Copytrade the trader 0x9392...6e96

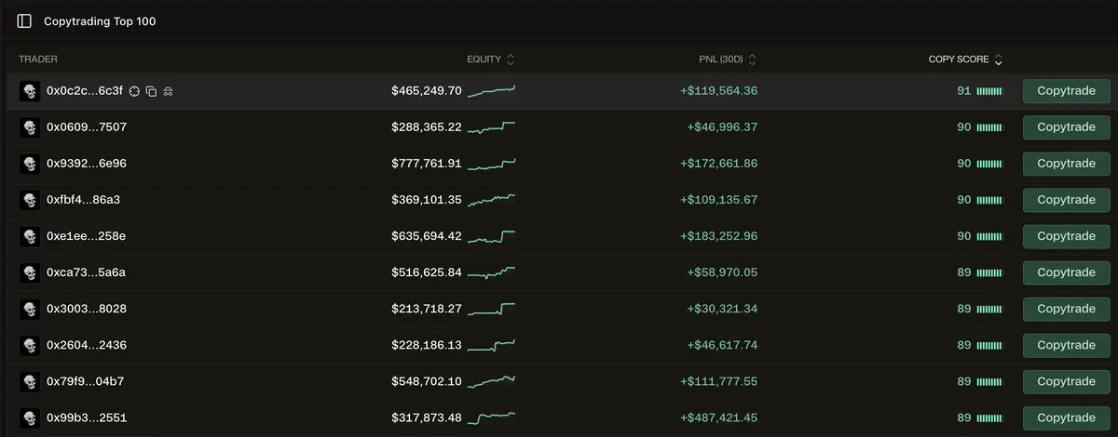[x=1066, y=164]
